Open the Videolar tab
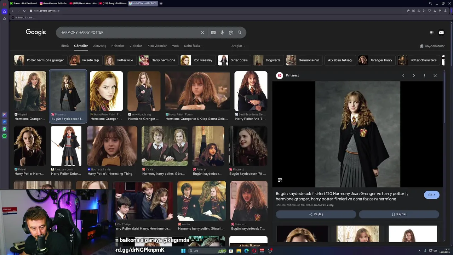This screenshot has height=255, width=453. pyautogui.click(x=136, y=46)
